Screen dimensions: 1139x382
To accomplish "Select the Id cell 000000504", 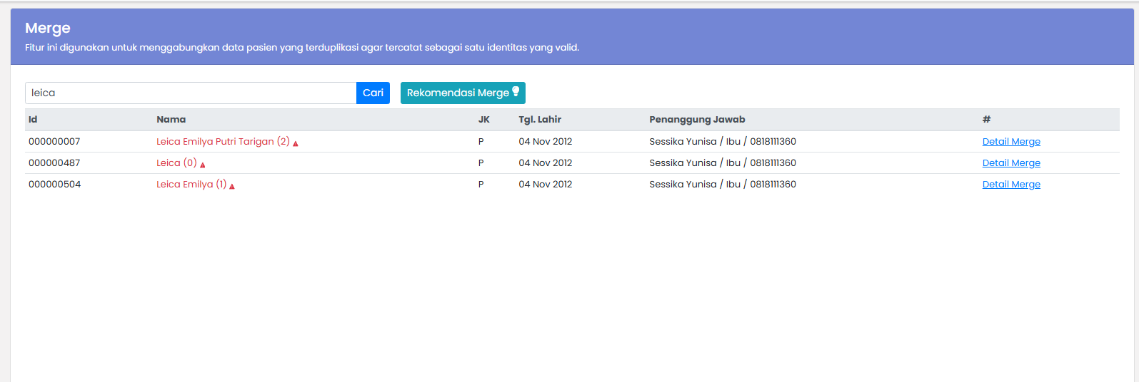I will [x=54, y=185].
